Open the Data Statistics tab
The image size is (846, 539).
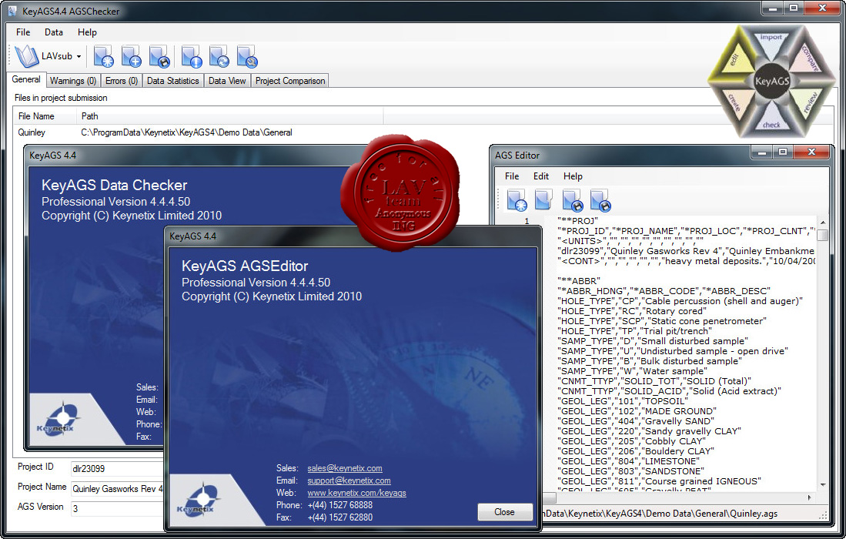tap(172, 81)
